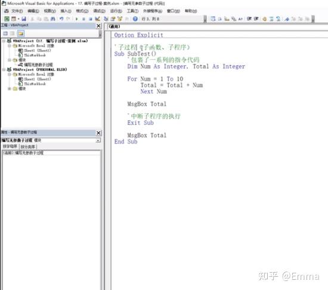
Task: Click the 'Sub SubTest()' code line
Action: pyautogui.click(x=135, y=54)
